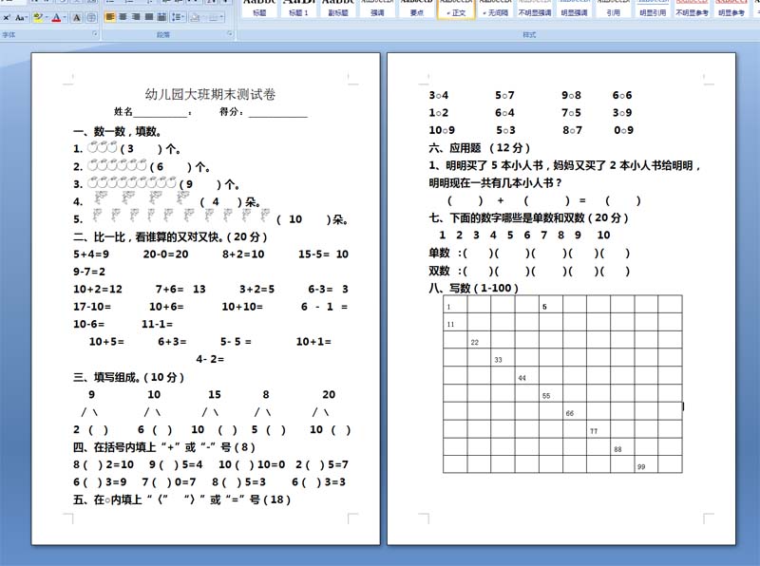The height and width of the screenshot is (566, 760).
Task: Click the table cell containing 99
Action: point(646,464)
